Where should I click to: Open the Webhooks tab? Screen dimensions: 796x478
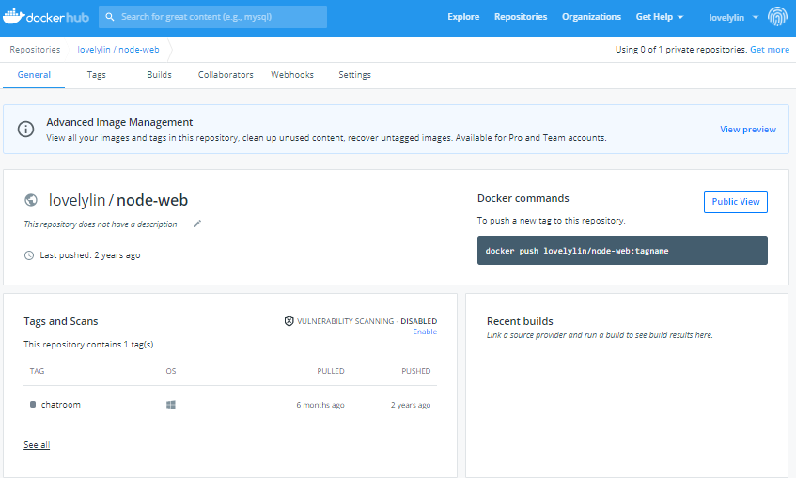[292, 75]
